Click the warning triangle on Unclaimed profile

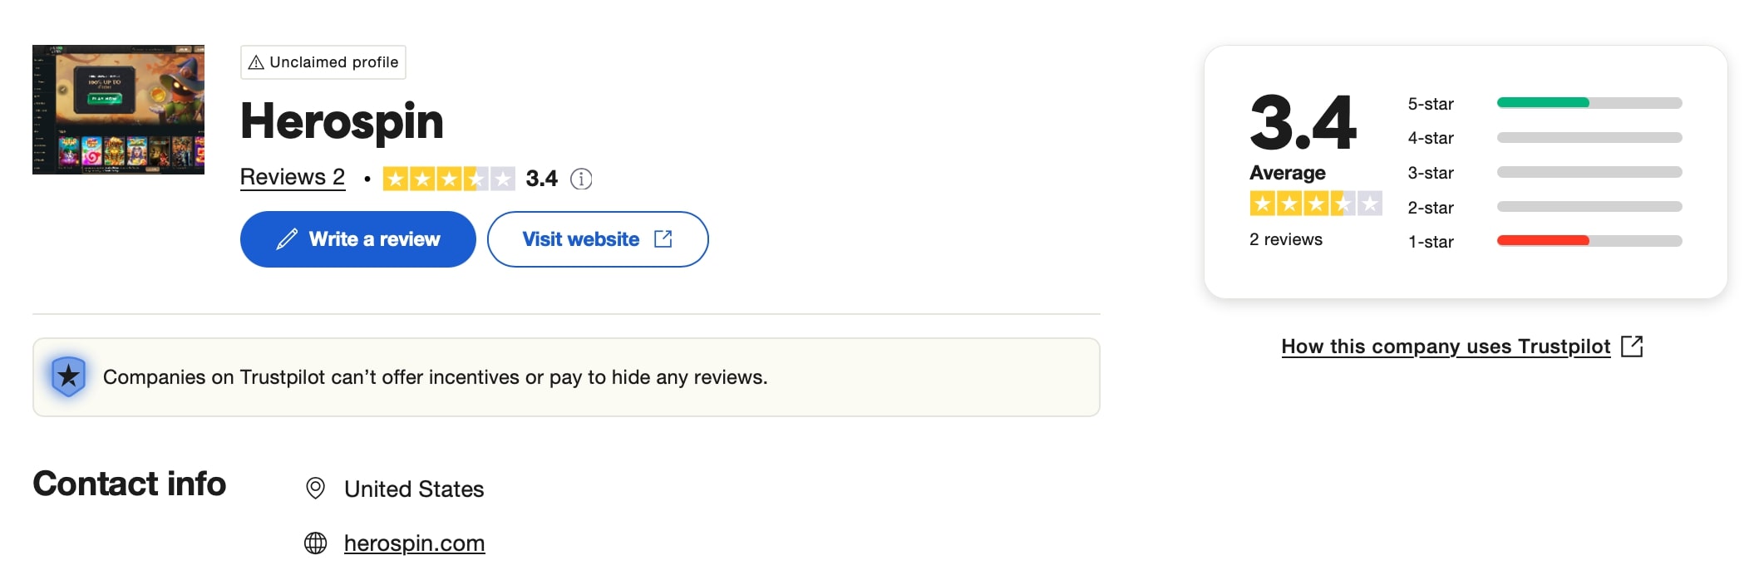tap(256, 62)
